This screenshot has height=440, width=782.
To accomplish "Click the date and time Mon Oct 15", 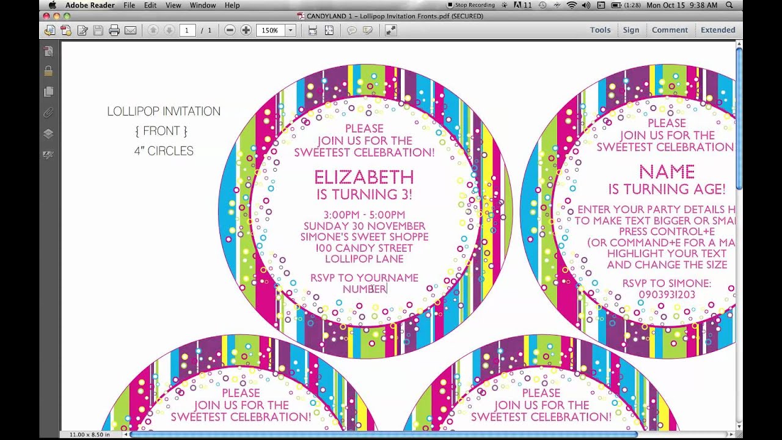I will coord(682,5).
